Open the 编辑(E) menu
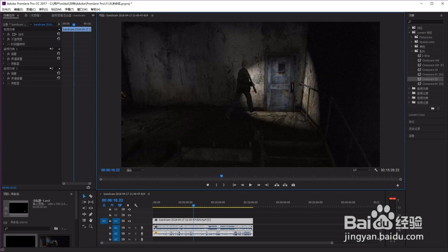This screenshot has height=252, width=448. [18, 9]
